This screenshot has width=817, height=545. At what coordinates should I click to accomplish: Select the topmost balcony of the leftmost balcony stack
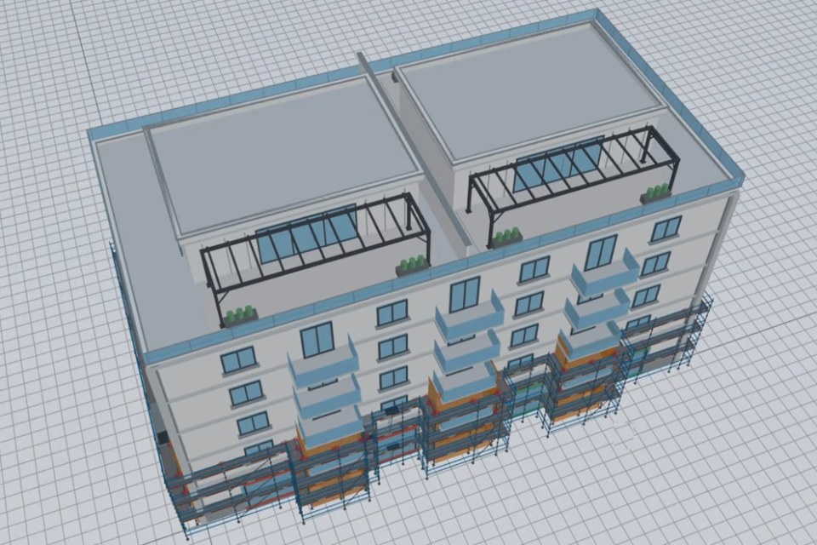point(324,360)
